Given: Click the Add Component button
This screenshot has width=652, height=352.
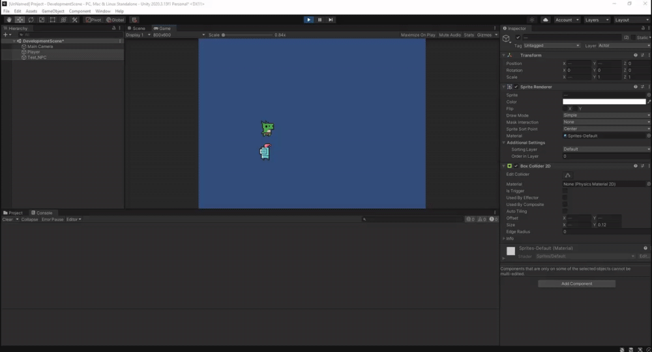Looking at the screenshot, I should (x=576, y=284).
